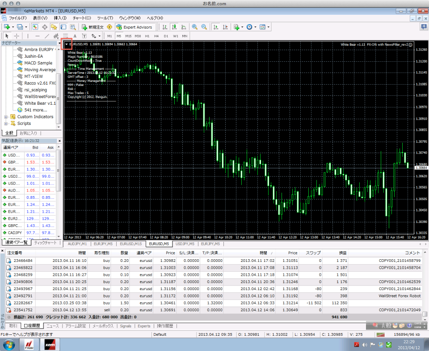Click the chart's top-left dropdown triangle
Screen dimensions: 429x351
(x=67, y=44)
